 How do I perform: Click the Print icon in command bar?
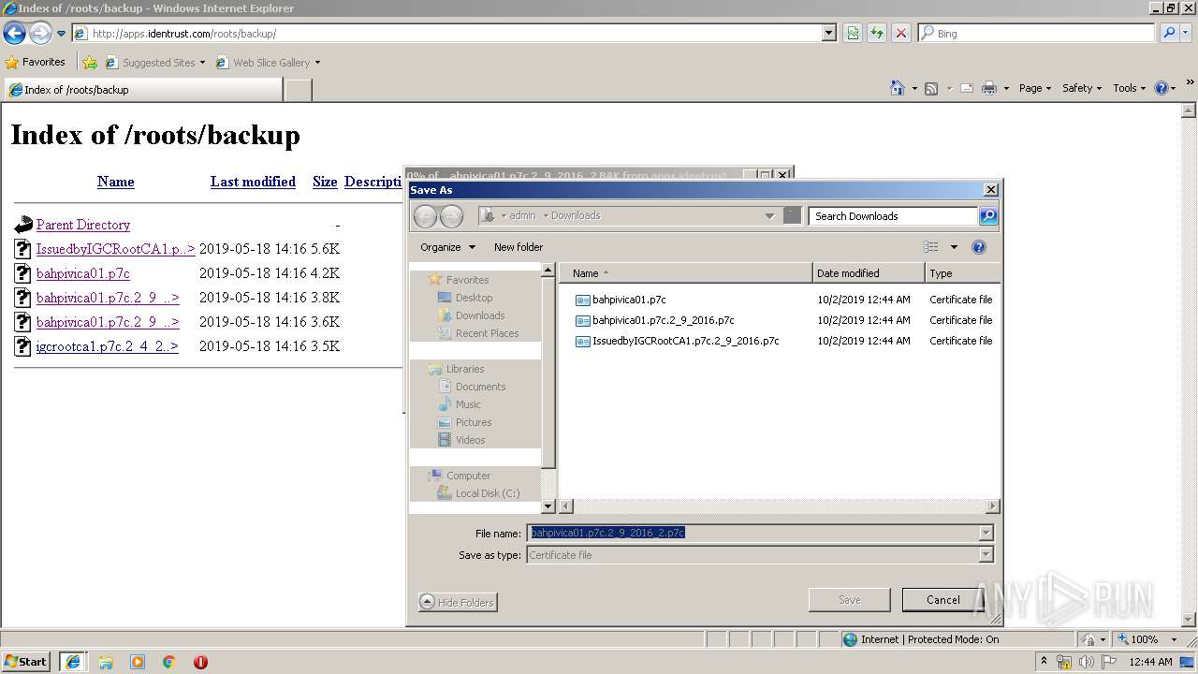pos(989,88)
